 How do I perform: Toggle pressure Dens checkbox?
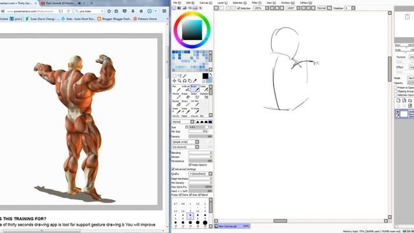[x=180, y=195]
